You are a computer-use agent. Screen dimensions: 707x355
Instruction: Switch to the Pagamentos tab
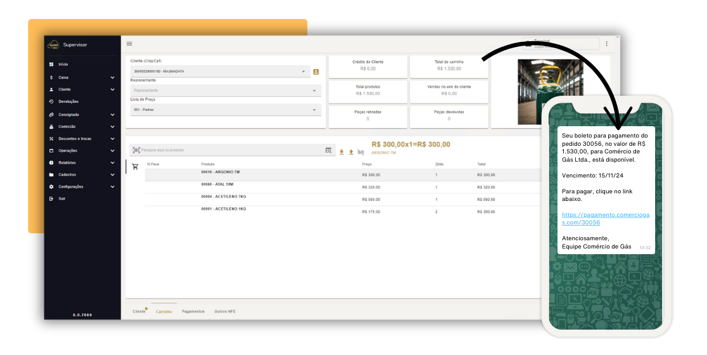pyautogui.click(x=193, y=311)
